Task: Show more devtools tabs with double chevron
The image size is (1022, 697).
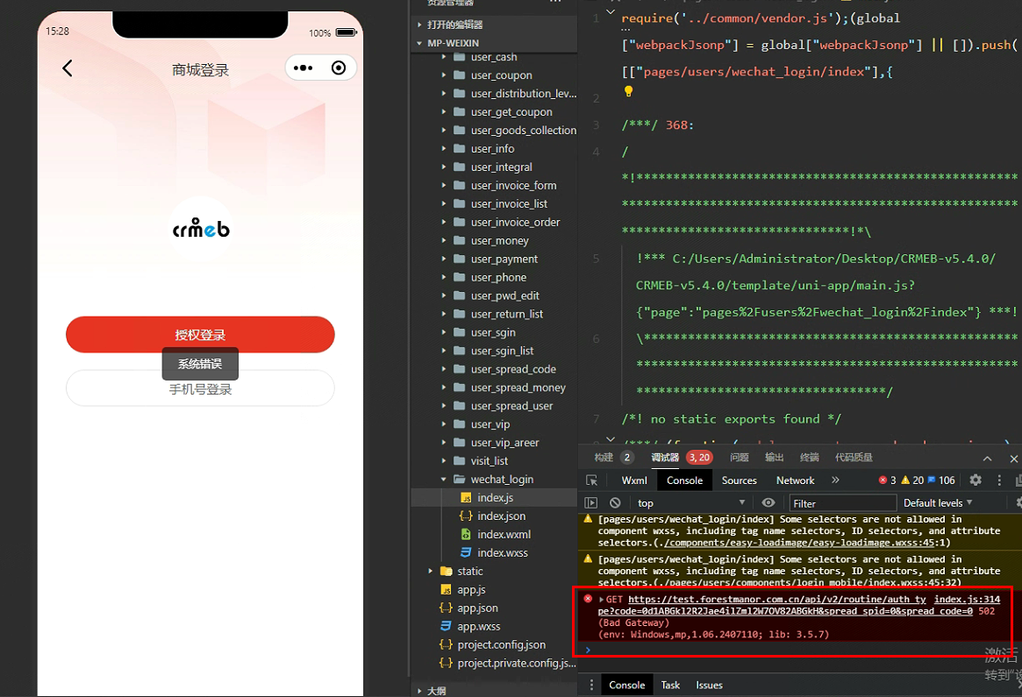Action: [x=836, y=480]
